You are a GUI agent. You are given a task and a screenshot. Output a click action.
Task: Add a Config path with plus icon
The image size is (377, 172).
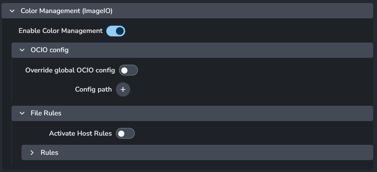[123, 90]
